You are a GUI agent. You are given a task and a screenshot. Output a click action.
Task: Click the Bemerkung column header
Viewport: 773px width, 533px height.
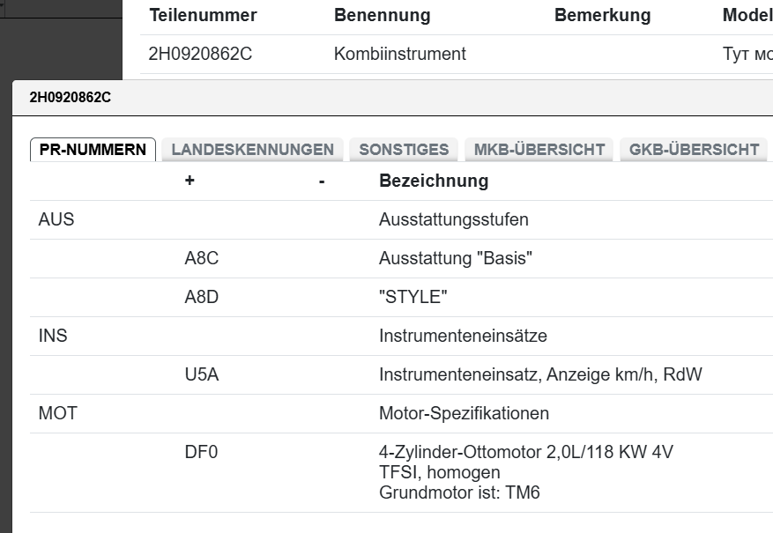(x=602, y=15)
